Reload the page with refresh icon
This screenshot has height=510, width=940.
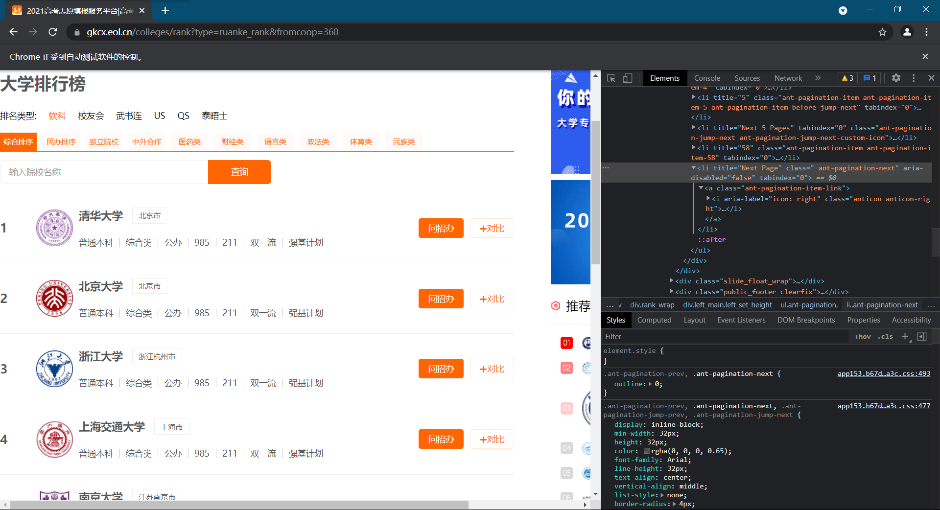pyautogui.click(x=53, y=32)
